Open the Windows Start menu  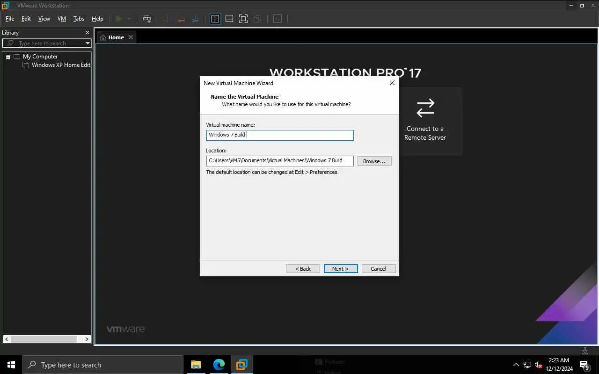click(11, 365)
